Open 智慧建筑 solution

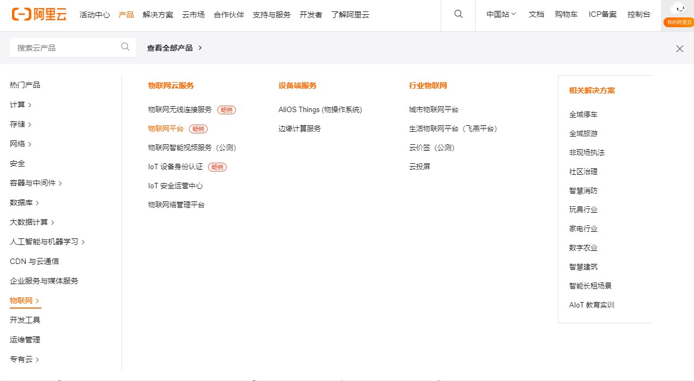click(x=583, y=267)
